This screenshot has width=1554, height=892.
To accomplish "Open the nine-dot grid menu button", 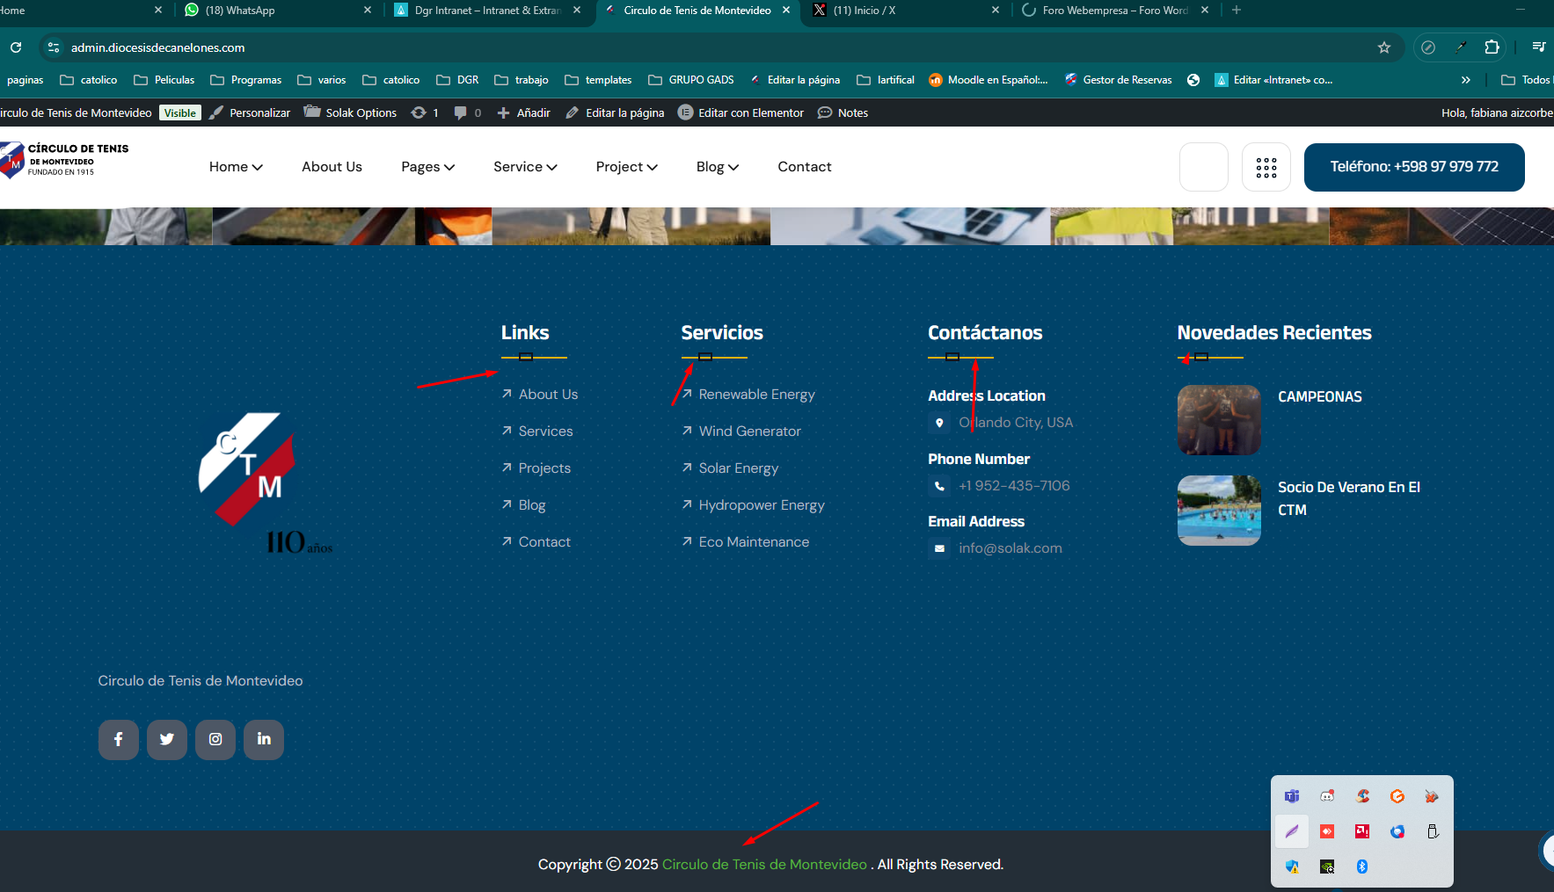I will coord(1266,167).
